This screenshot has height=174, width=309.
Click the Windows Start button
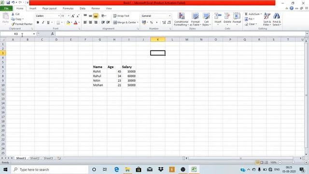pyautogui.click(x=5, y=170)
